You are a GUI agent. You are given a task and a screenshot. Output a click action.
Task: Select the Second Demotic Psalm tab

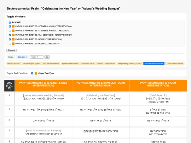[x=154, y=64]
